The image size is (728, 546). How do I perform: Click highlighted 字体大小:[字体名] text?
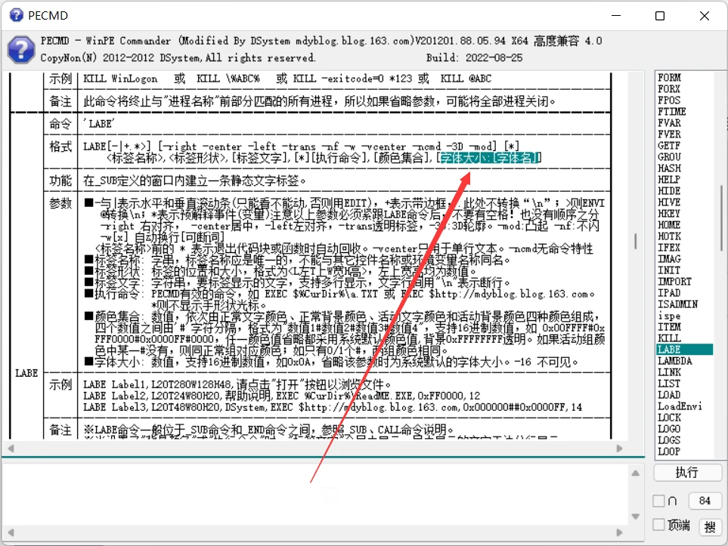coord(489,158)
